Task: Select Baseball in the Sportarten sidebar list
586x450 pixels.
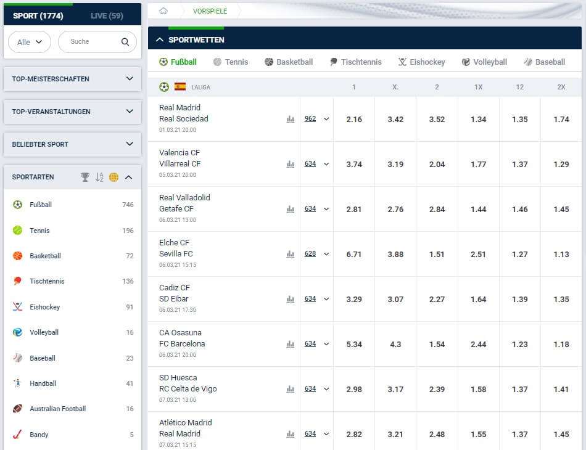Action: click(73, 358)
